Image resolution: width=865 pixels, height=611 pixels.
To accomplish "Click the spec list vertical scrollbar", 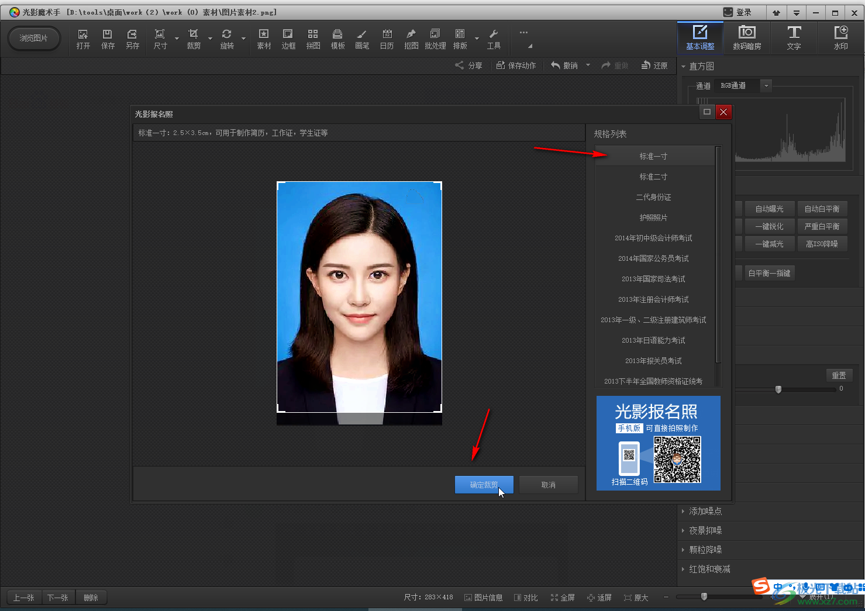I will [x=718, y=254].
